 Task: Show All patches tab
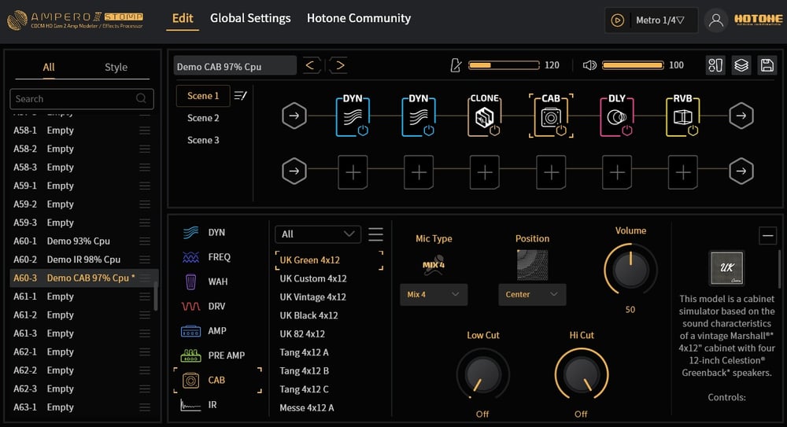pos(49,68)
